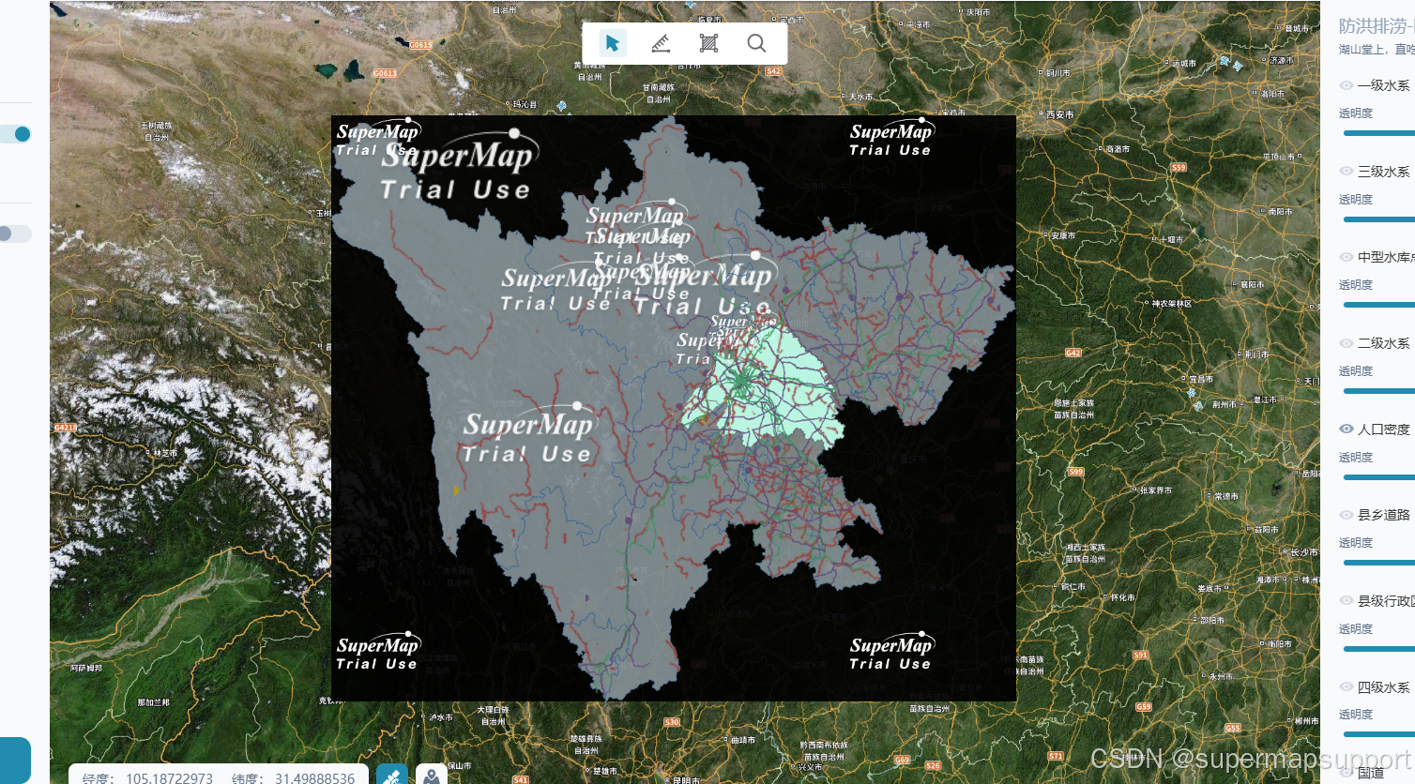This screenshot has width=1415, height=784.
Task: Click the 国道 layer name
Action: (x=1371, y=773)
